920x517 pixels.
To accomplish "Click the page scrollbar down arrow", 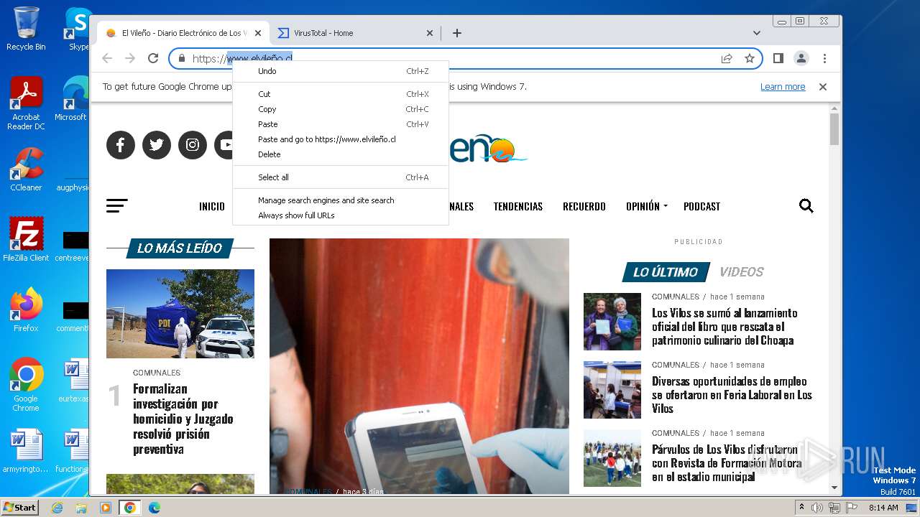I will tap(834, 488).
